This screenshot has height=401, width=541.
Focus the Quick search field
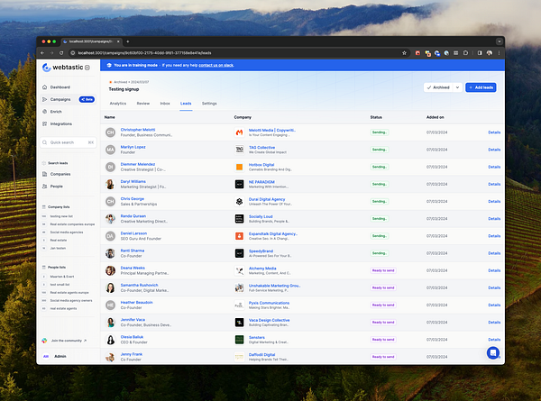click(x=69, y=142)
